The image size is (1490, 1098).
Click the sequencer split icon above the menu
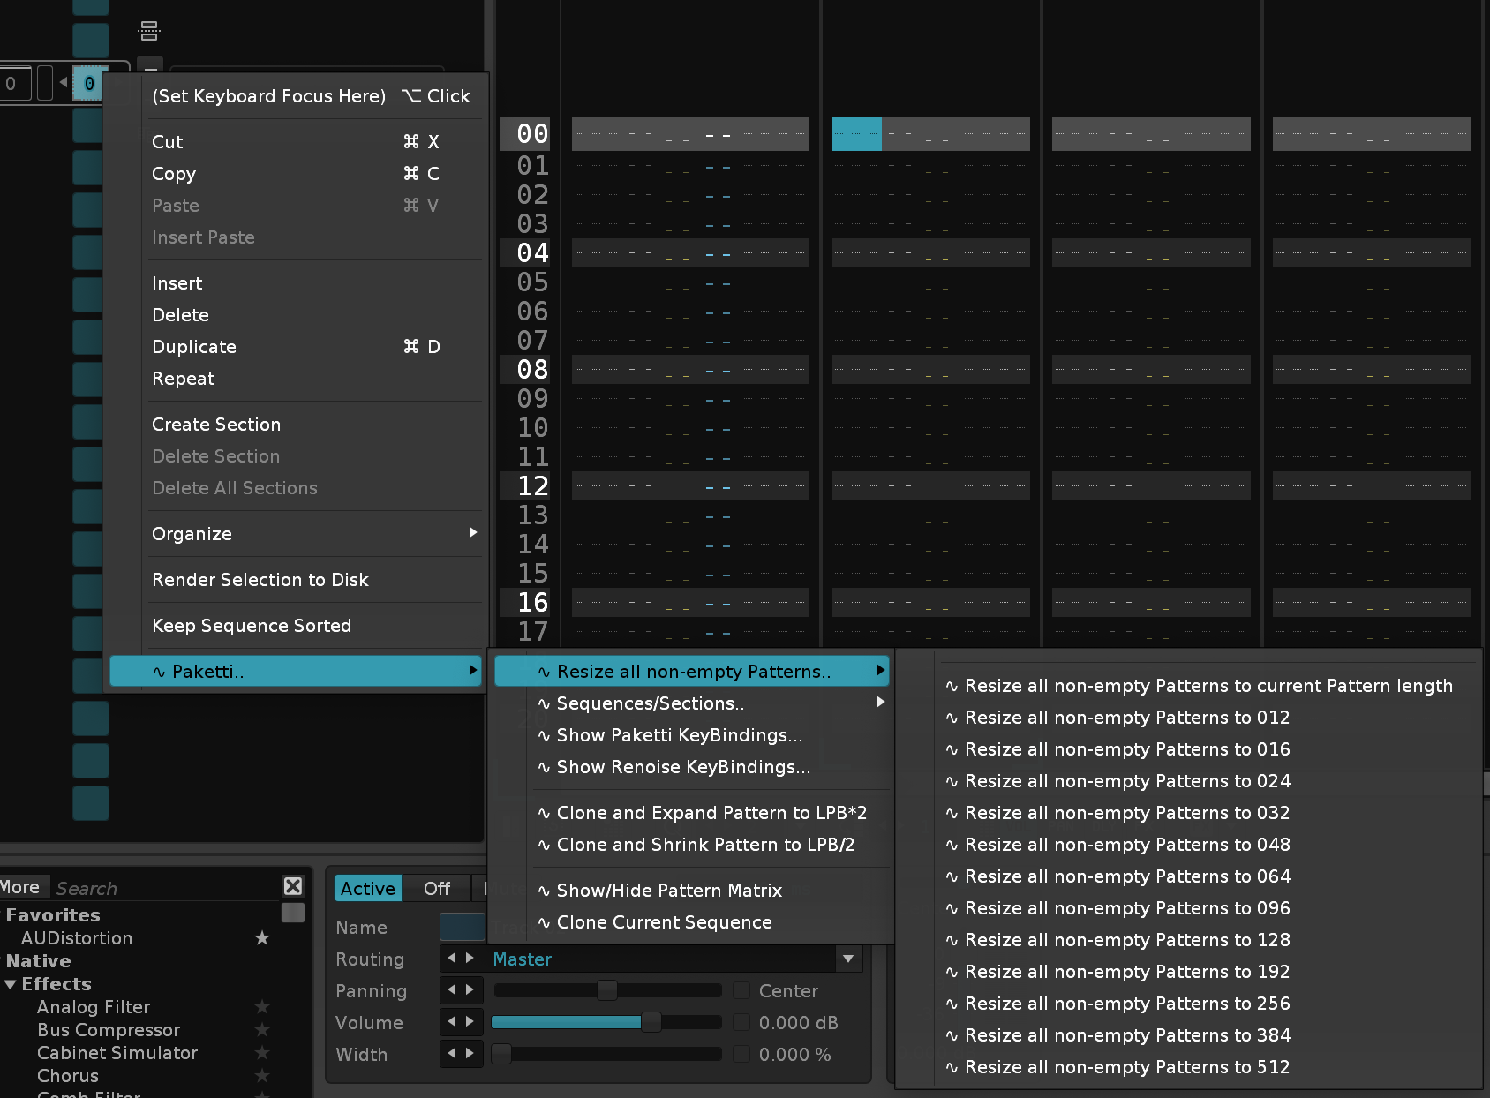(149, 31)
